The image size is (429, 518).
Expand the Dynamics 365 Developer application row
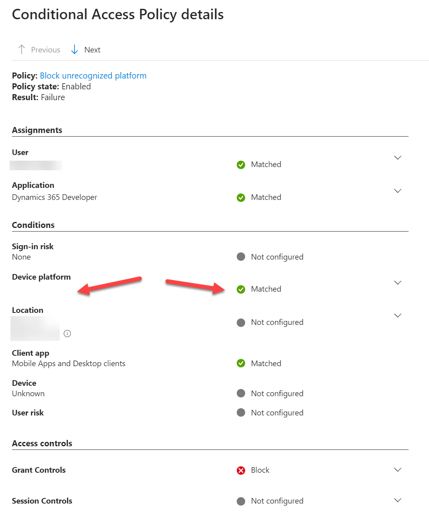(397, 191)
